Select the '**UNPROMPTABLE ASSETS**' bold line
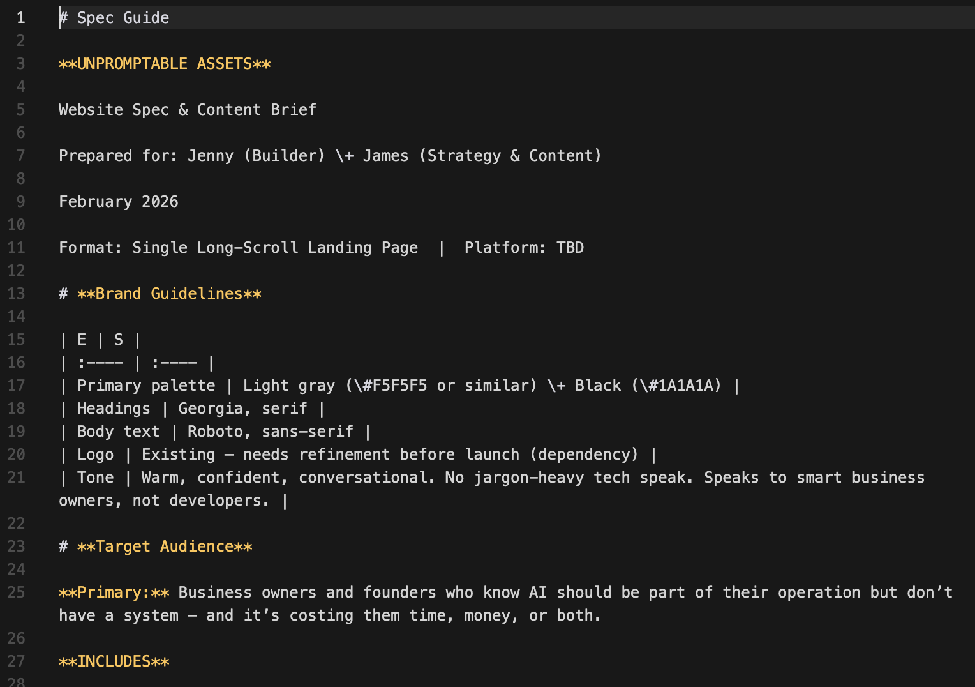The image size is (975, 687). coord(165,64)
